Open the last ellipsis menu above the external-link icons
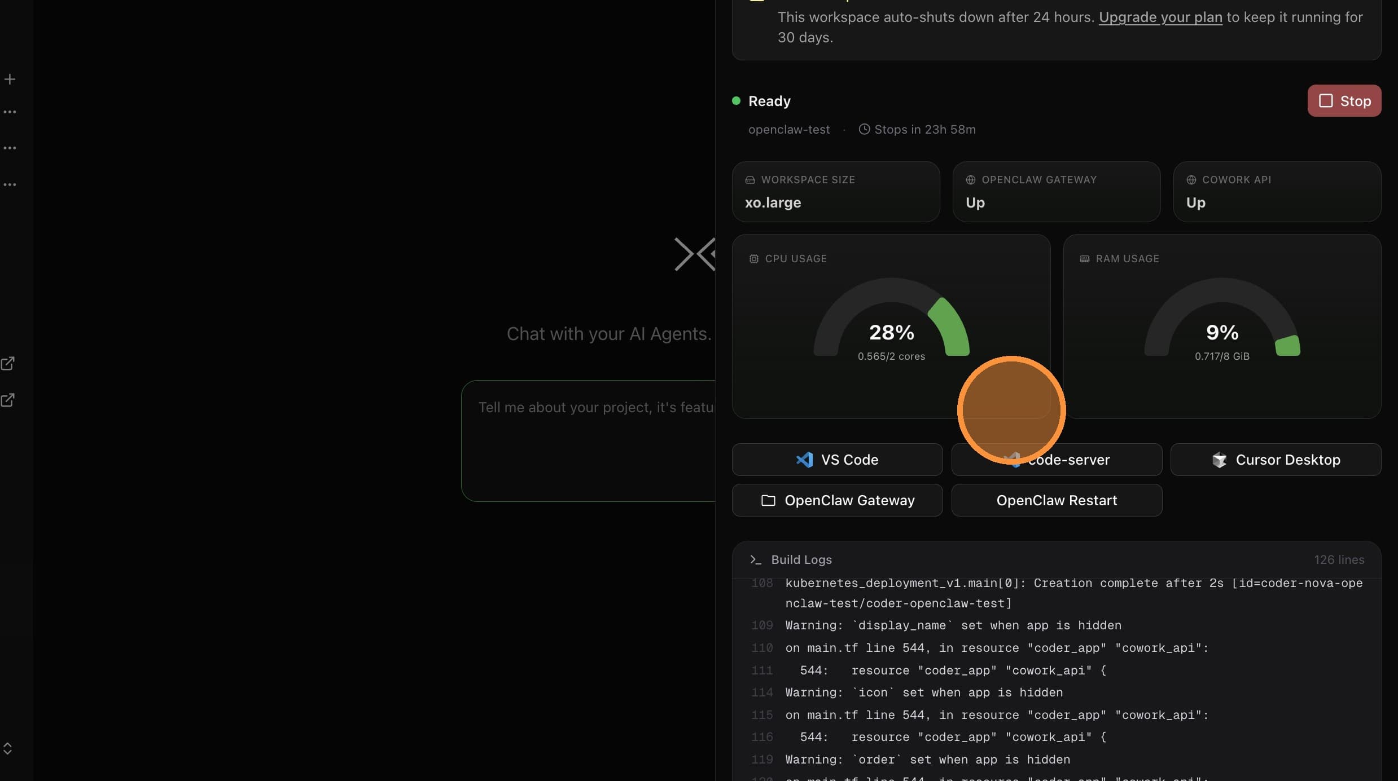Screen dimensions: 1398x781 10,184
